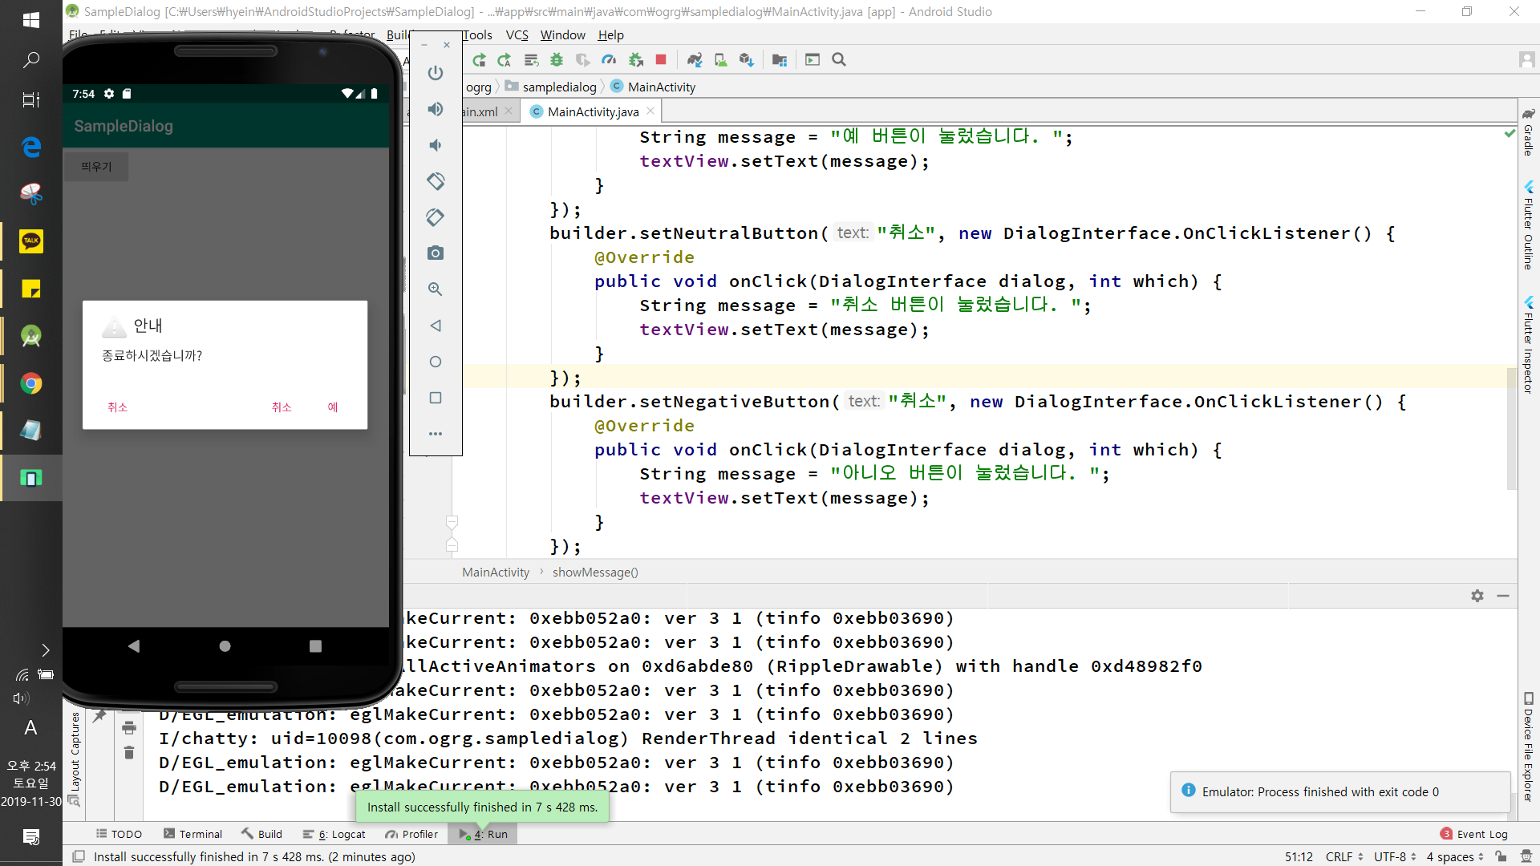
Task: Toggle the pin tab icon in Run panel
Action: click(99, 716)
